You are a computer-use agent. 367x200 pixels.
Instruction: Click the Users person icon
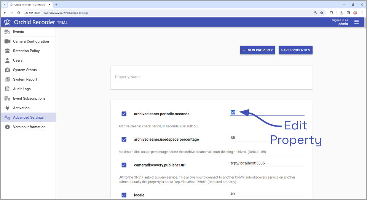(7, 60)
